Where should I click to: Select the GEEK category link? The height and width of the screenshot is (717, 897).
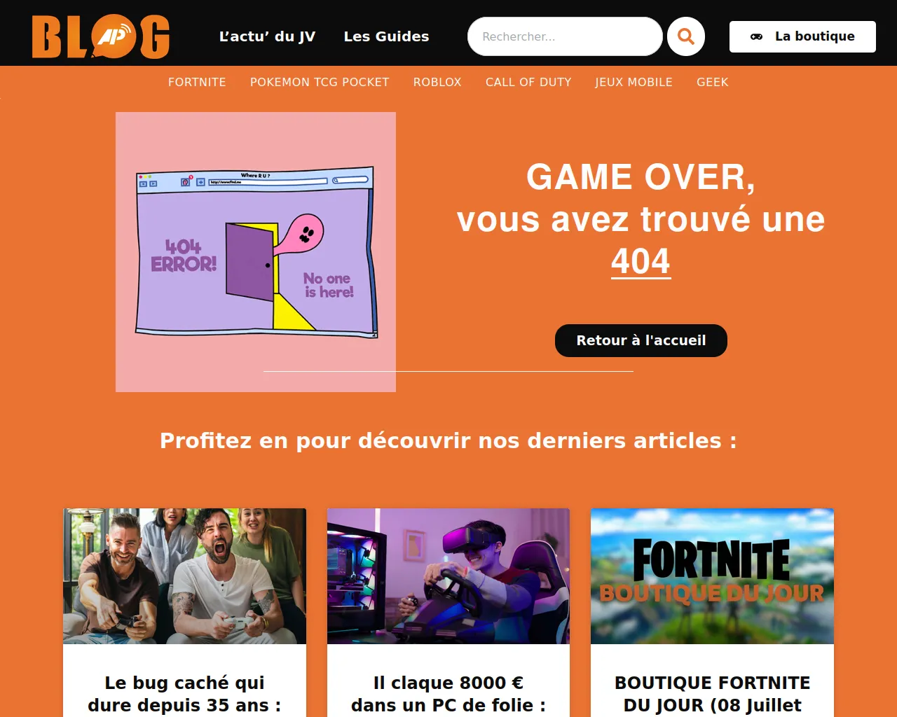[x=713, y=82]
